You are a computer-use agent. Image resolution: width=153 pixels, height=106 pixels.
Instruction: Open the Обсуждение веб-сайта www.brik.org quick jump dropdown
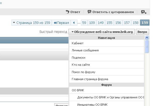click(101, 32)
